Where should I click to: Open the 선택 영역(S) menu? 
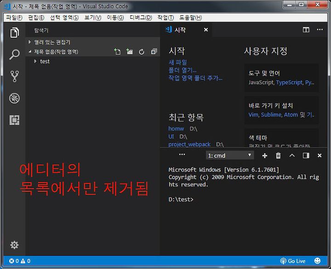pos(64,17)
